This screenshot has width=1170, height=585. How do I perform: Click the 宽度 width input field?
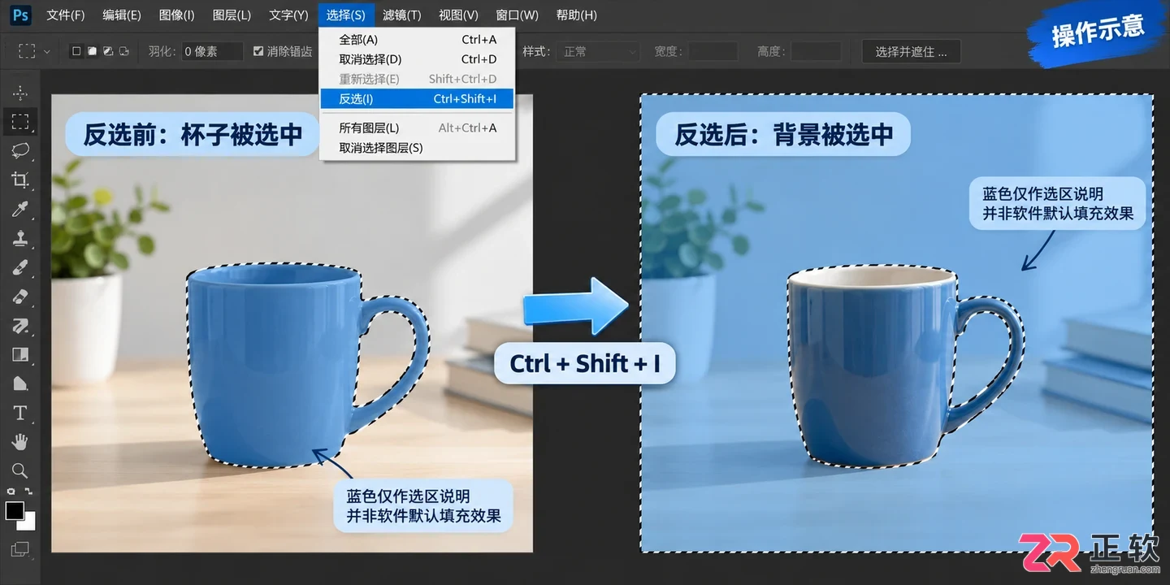coord(713,51)
